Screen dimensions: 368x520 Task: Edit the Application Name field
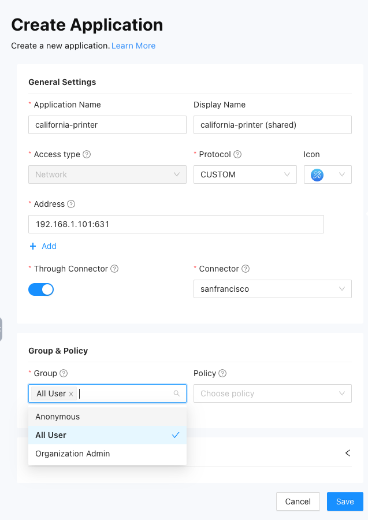tap(107, 125)
